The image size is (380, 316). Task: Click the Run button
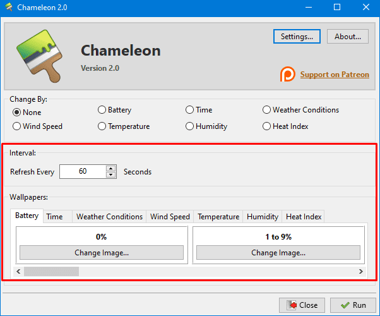[353, 305]
